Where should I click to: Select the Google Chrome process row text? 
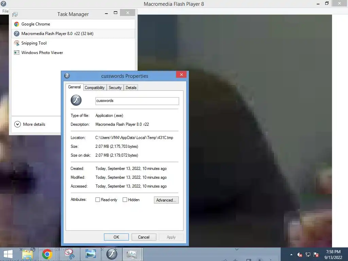(x=36, y=24)
